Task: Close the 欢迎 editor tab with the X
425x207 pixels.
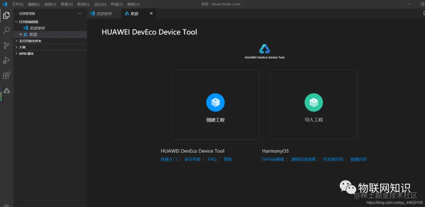Action: 151,13
